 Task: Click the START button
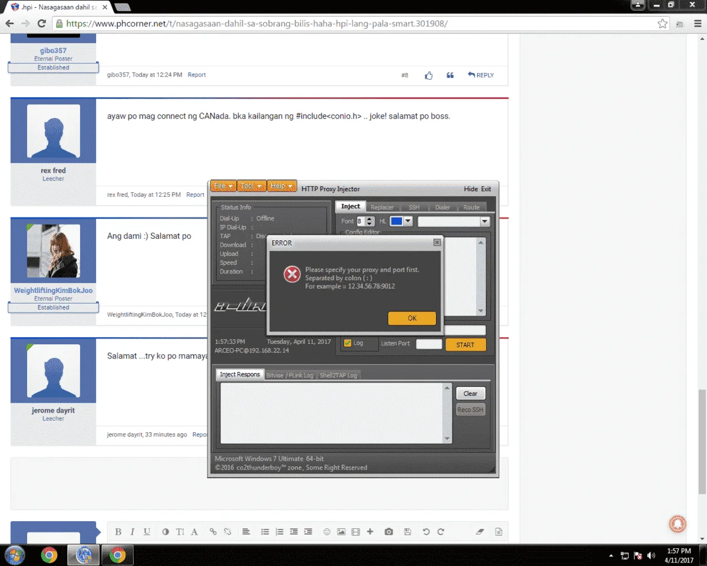point(465,345)
